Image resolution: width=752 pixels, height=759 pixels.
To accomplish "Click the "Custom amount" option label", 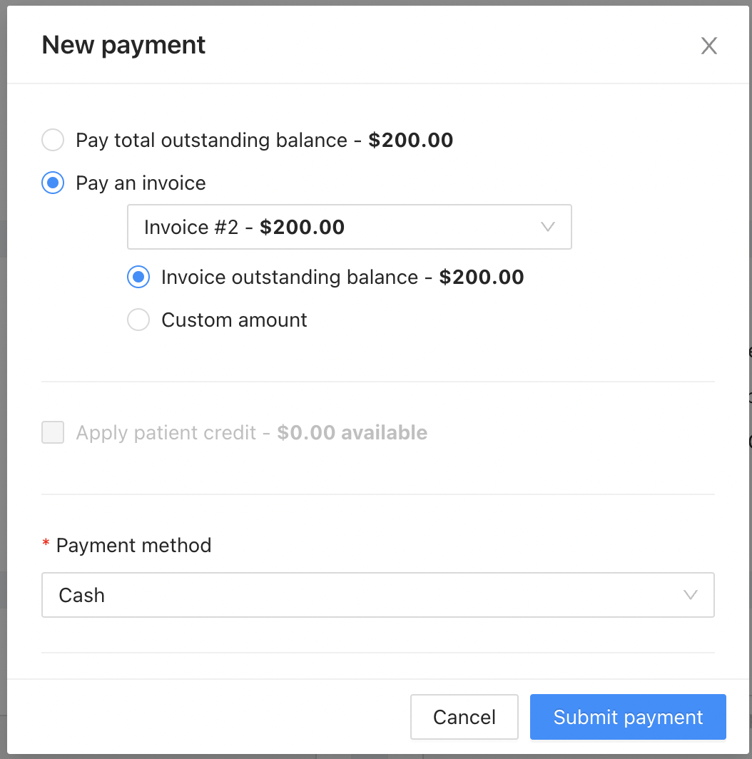I will 234,320.
